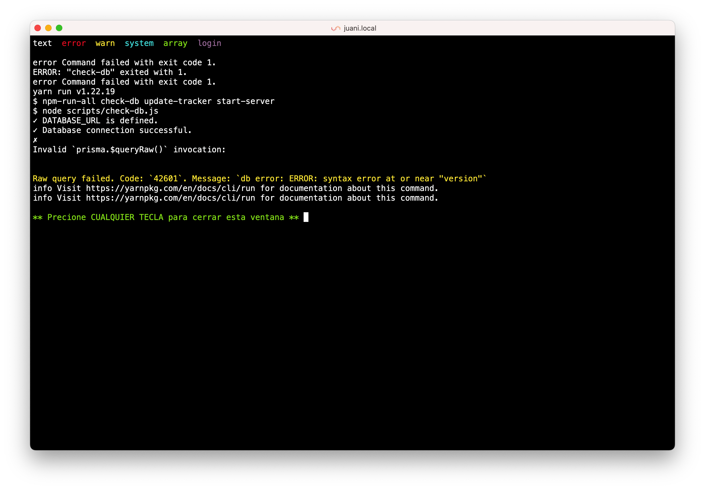This screenshot has height=490, width=705.
Task: Toggle the yellow "warn" log filter
Action: tap(105, 43)
